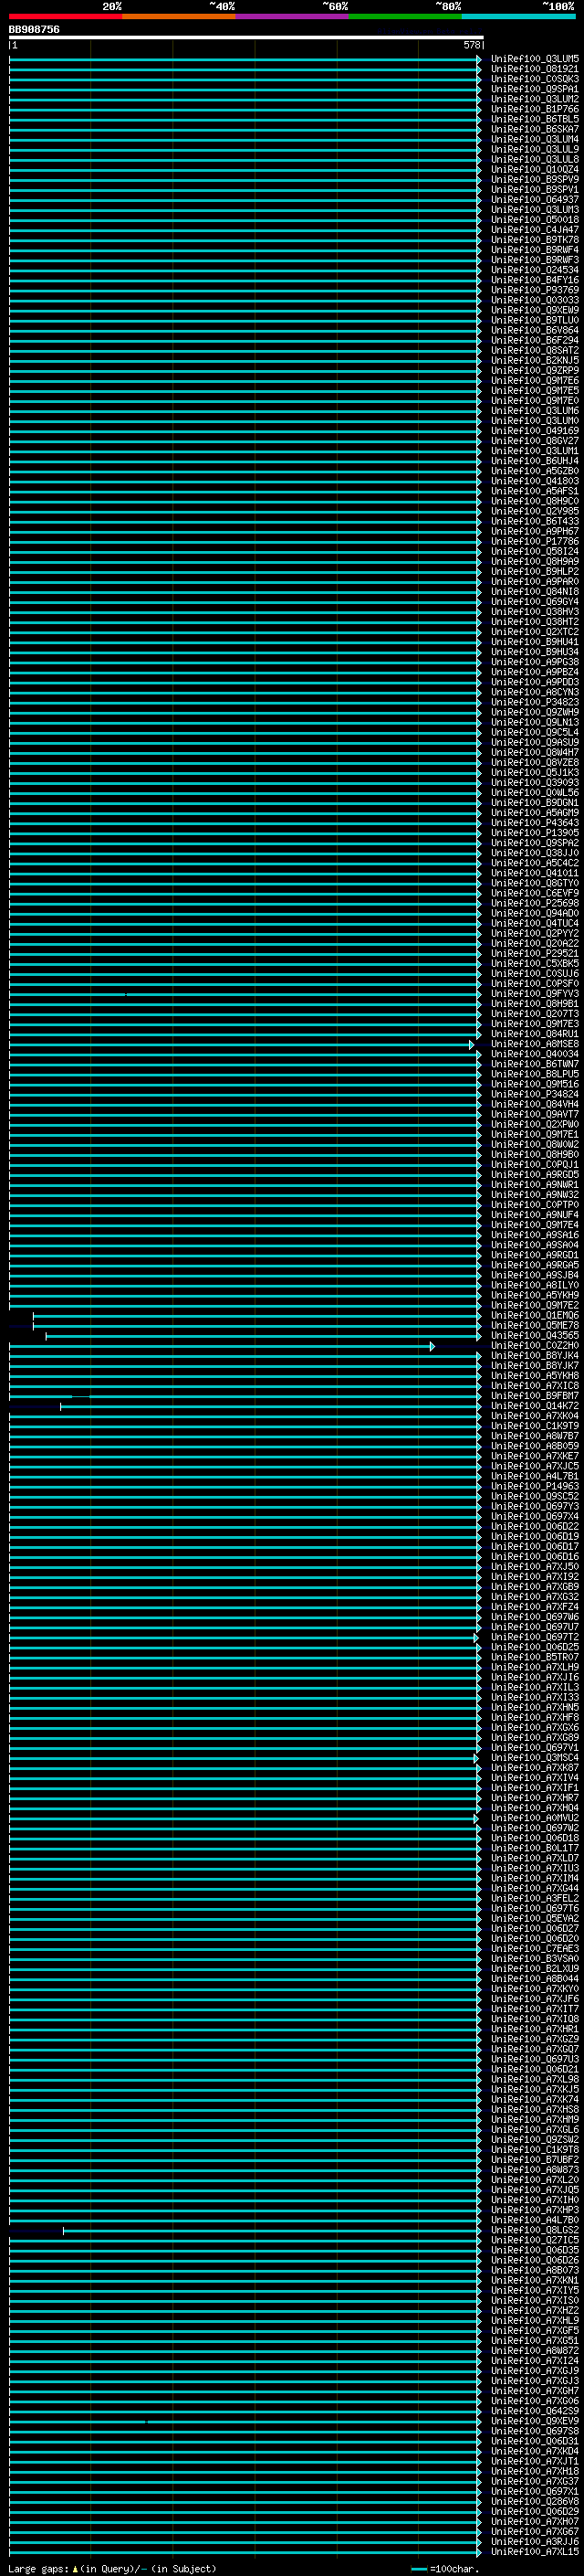Click hit label UniRef100_A9SA16
Screen dimensions: 584x2576
pos(534,1235)
